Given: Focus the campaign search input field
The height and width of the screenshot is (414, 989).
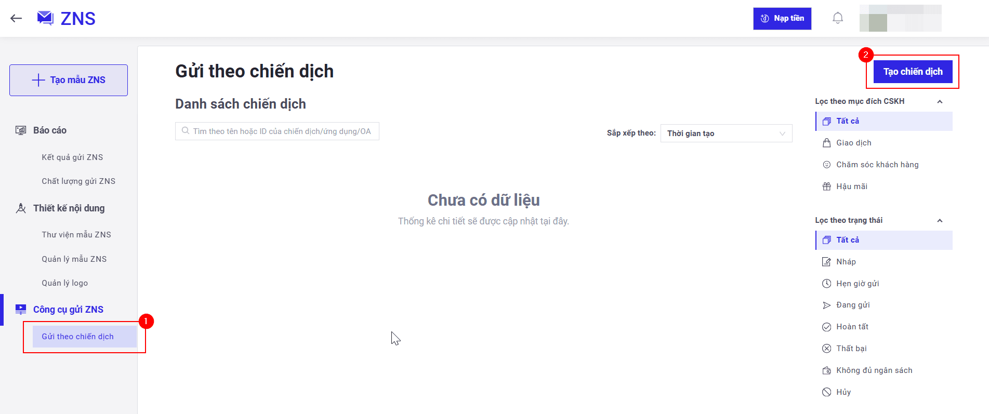Looking at the screenshot, I should (282, 131).
